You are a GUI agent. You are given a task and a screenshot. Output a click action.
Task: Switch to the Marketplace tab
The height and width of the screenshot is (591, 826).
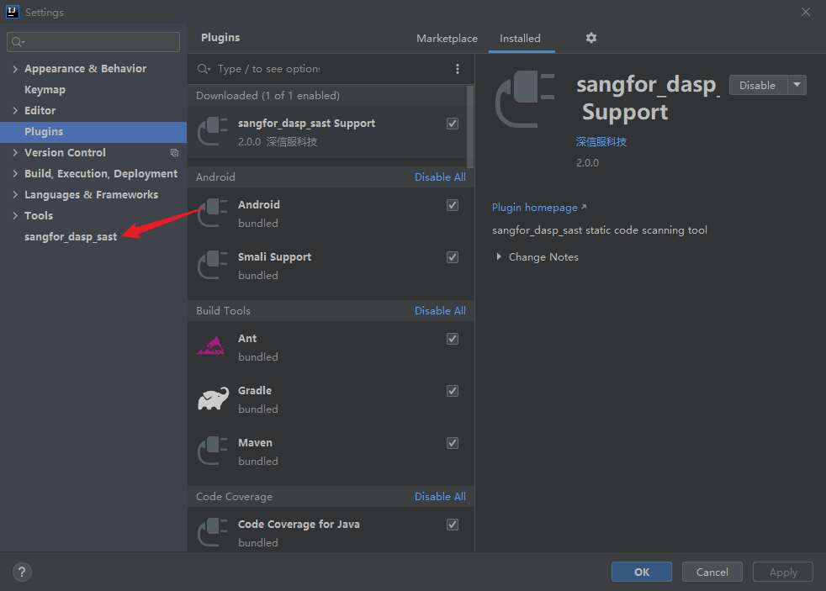point(447,39)
